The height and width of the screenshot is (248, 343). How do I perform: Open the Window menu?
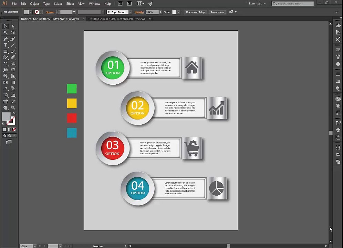click(x=94, y=4)
